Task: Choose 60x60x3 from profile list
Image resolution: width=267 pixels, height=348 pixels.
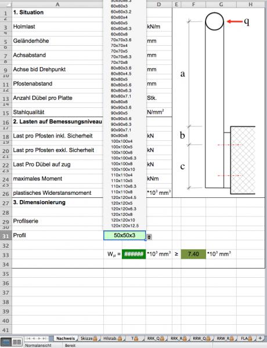Action: tap(120, 6)
